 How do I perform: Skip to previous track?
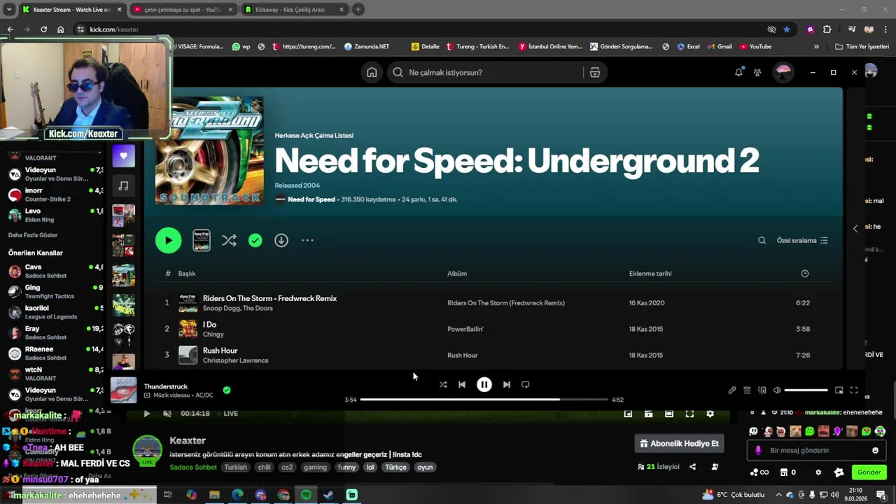click(462, 384)
